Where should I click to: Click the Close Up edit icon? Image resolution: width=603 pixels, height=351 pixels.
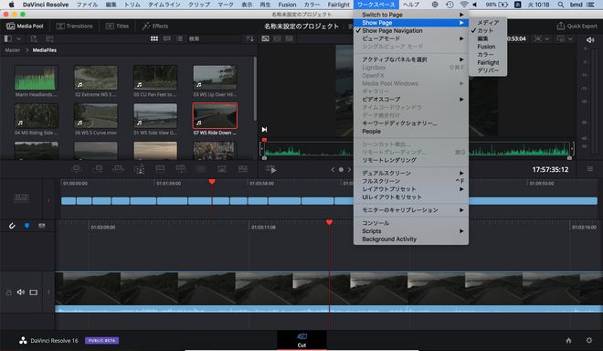tap(139, 169)
